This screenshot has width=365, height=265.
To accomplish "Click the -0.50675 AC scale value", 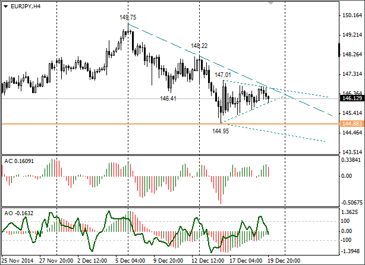I will (352, 203).
